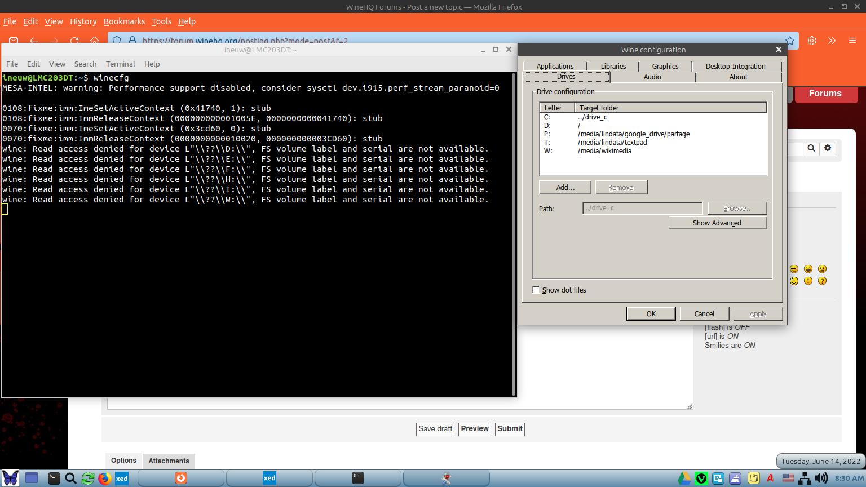Open the butterfly start menu icon
The image size is (866, 487).
(x=10, y=478)
